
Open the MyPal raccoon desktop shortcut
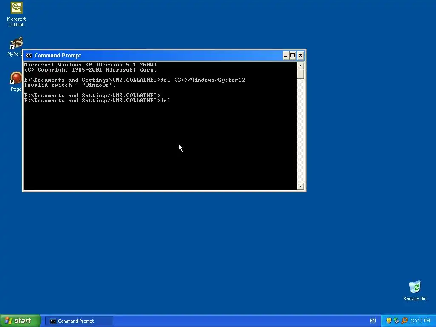(15, 46)
